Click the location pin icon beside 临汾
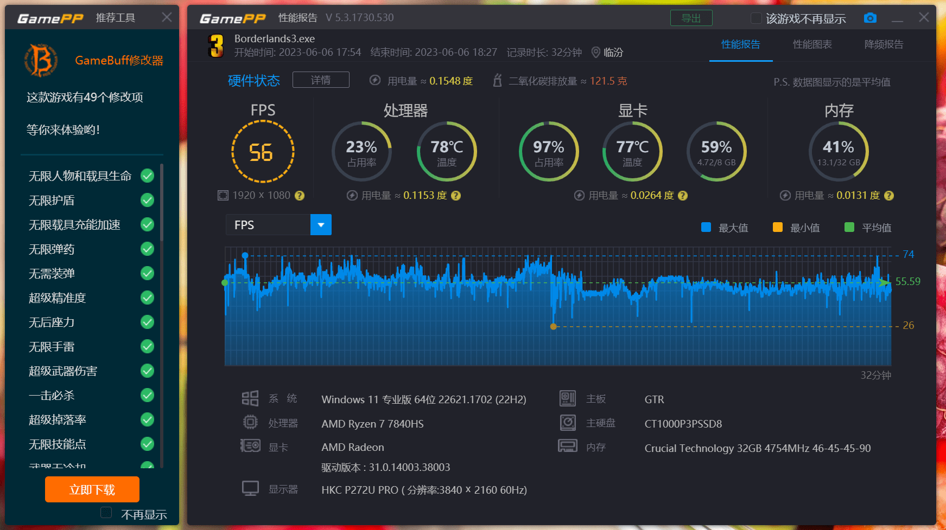The image size is (946, 530). [595, 52]
